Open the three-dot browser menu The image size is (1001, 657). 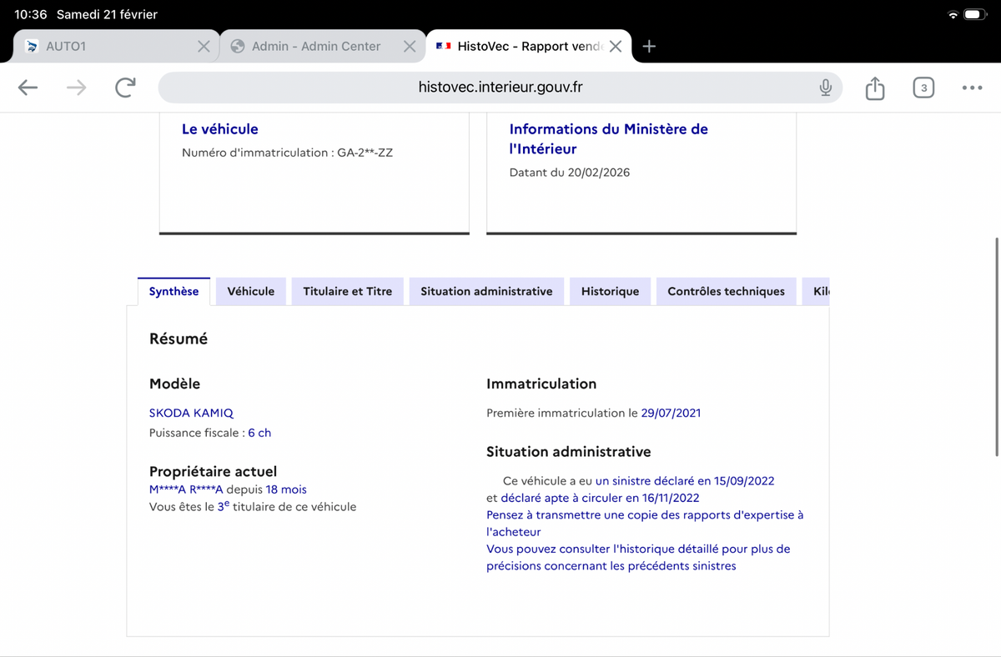tap(972, 88)
